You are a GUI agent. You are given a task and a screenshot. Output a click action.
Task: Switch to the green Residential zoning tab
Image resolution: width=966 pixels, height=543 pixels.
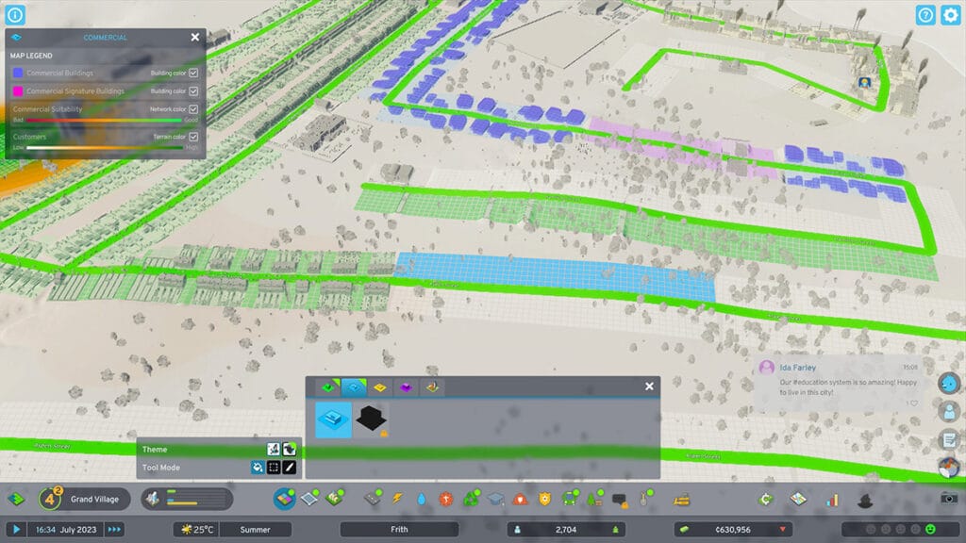(x=329, y=387)
